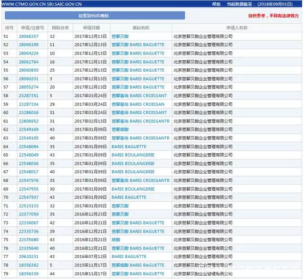Image resolution: width=304 pixels, height=279 pixels.
Task: Open registration number 22335640
Action: (28, 248)
